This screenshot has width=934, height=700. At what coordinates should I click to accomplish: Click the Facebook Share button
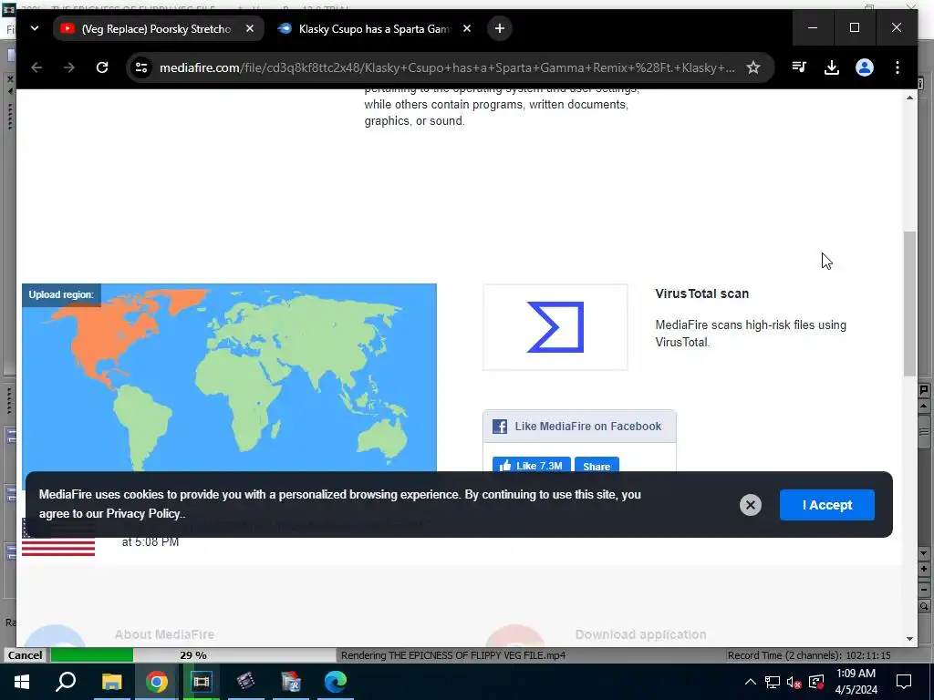pyautogui.click(x=597, y=466)
